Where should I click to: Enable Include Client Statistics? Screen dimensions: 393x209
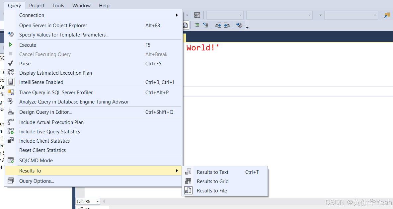click(x=45, y=141)
